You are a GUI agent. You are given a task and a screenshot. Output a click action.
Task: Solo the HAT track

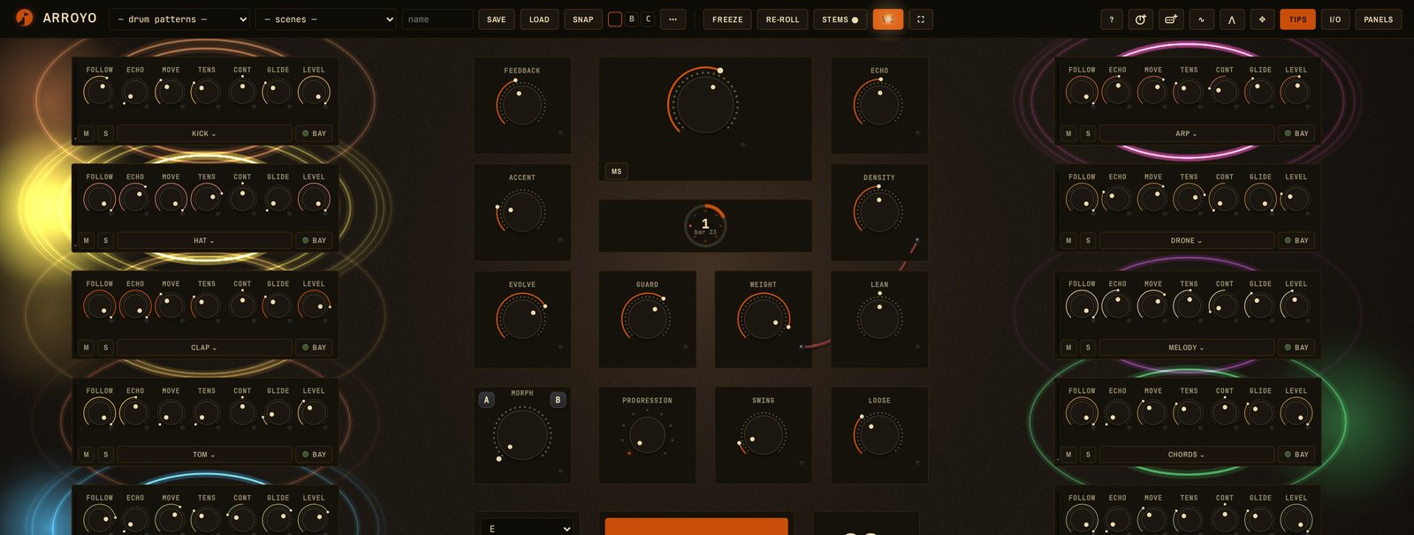click(106, 240)
